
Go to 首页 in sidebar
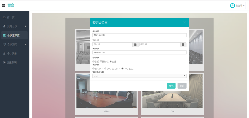pos(14,17)
